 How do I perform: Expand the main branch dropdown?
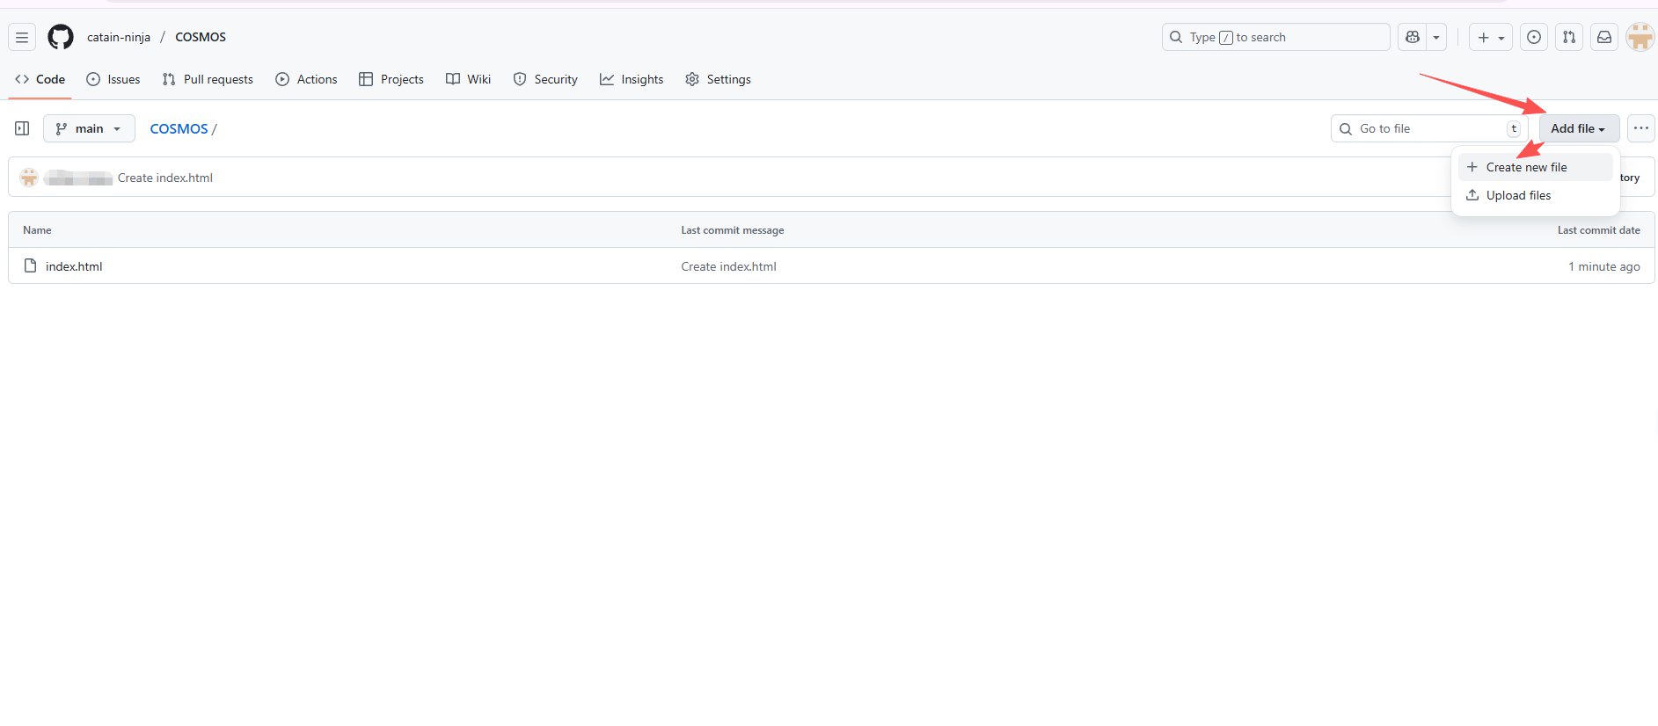[x=89, y=128]
